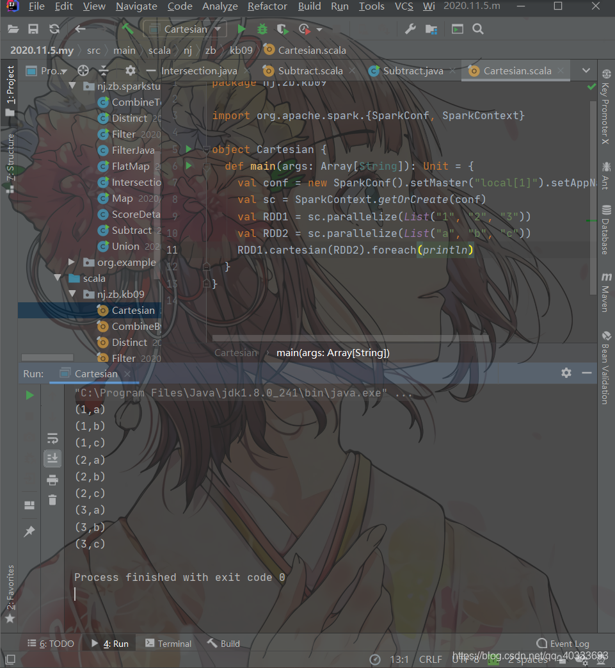The height and width of the screenshot is (668, 615).
Task: Open Run panel settings gear
Action: (x=566, y=373)
